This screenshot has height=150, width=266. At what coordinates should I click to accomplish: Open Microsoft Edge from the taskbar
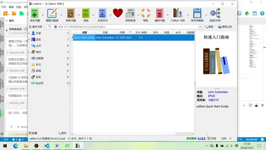tap(15, 146)
